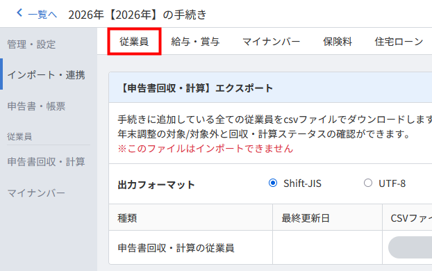This screenshot has height=271, width=432.
Task: Click the 【申告書回収・計算】エクスポート panel header
Action: (271, 88)
